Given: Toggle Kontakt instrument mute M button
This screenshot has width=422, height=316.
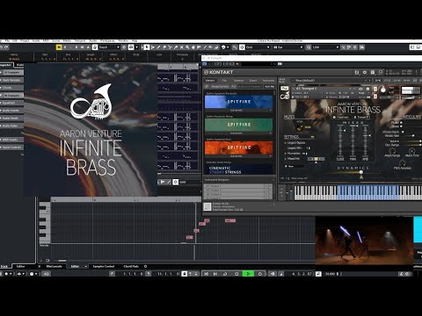Looking at the screenshot, I should click(375, 96).
